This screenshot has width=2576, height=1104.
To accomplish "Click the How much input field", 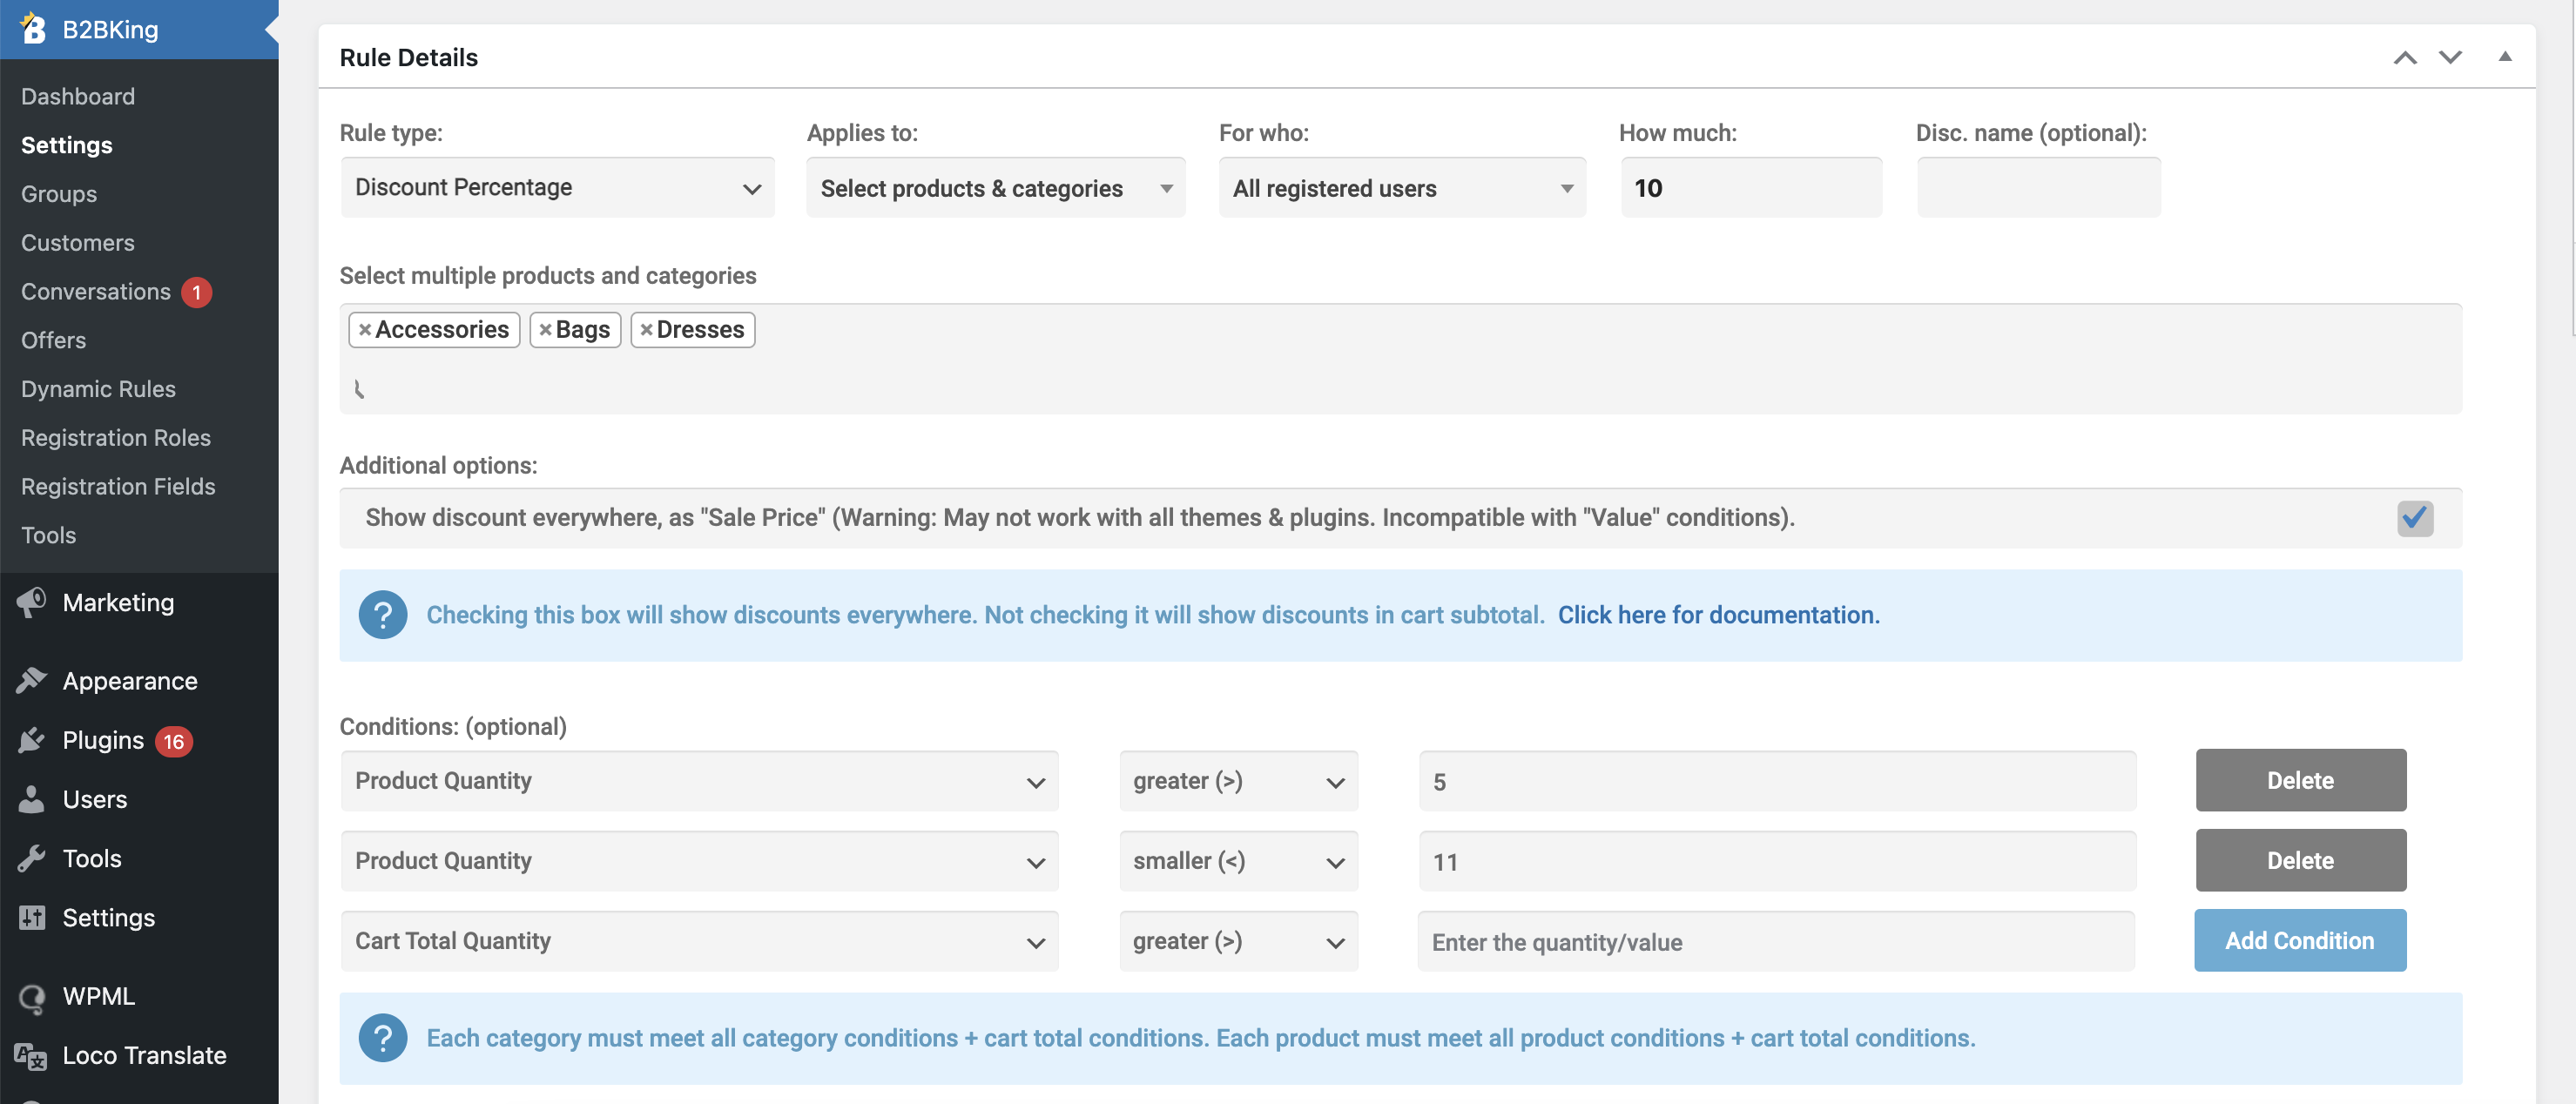I will pos(1751,188).
